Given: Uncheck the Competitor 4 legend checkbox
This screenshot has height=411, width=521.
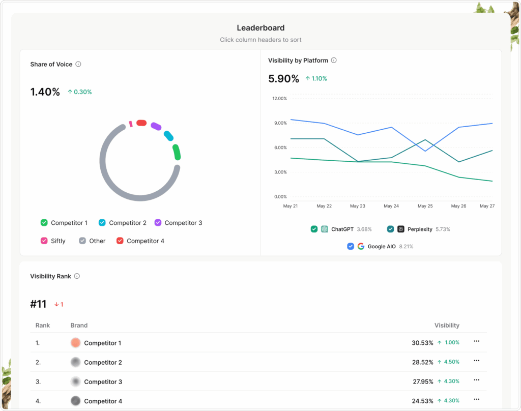Looking at the screenshot, I should (120, 241).
